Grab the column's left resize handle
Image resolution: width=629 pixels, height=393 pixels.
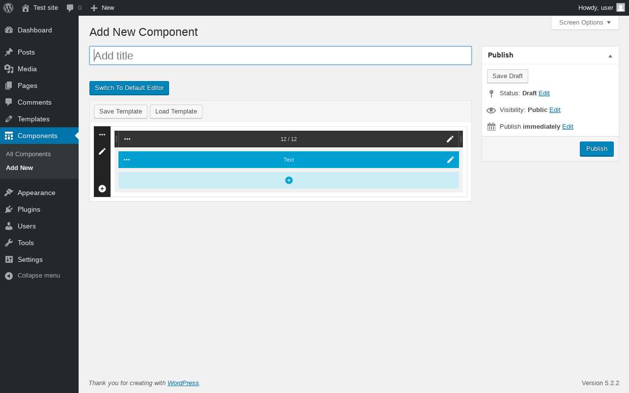click(116, 139)
